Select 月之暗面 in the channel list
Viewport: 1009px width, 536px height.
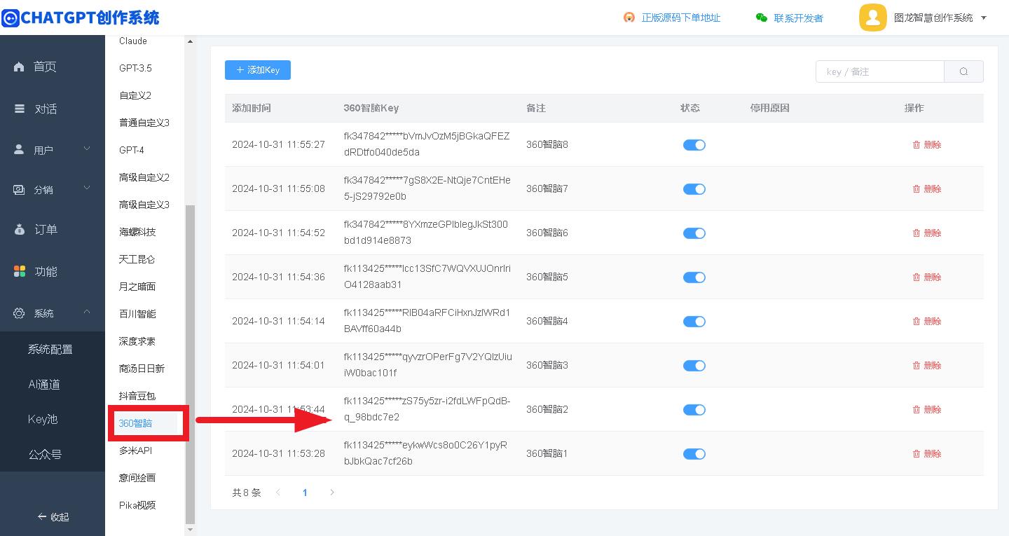[x=137, y=287]
